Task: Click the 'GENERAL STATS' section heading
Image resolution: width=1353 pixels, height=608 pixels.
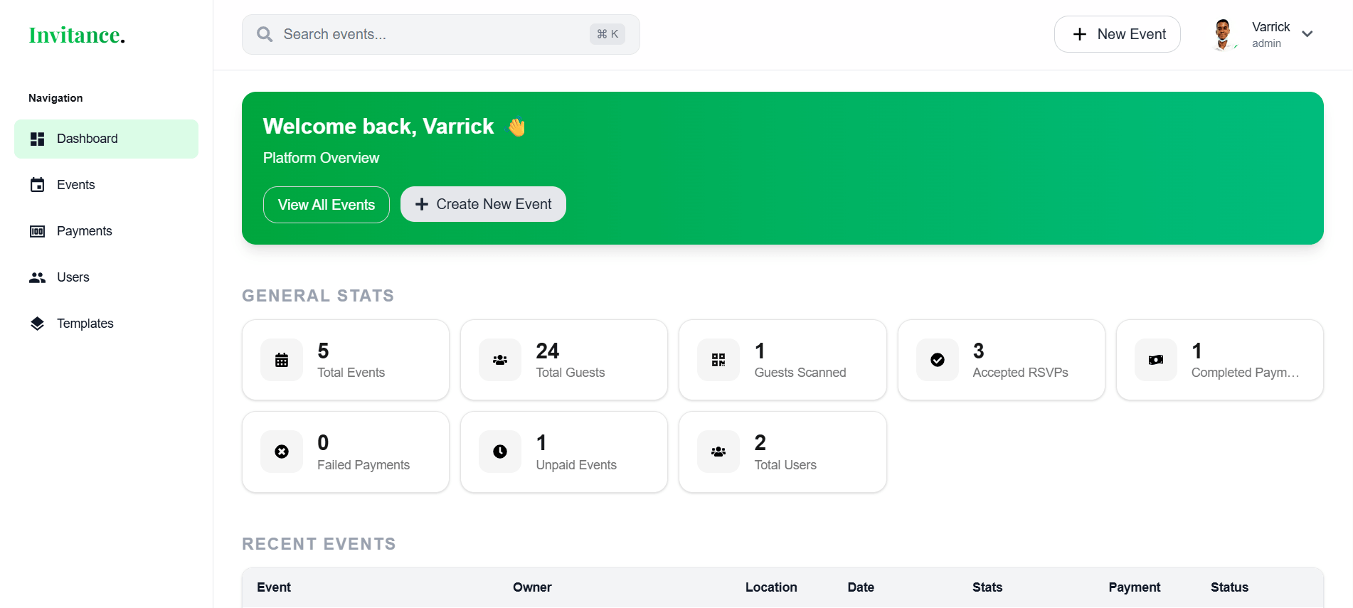Action: click(x=318, y=296)
